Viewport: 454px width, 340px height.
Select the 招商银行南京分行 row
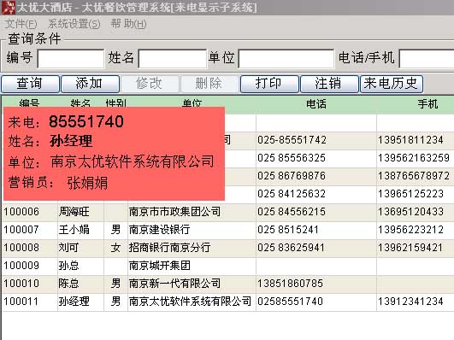pyautogui.click(x=228, y=248)
